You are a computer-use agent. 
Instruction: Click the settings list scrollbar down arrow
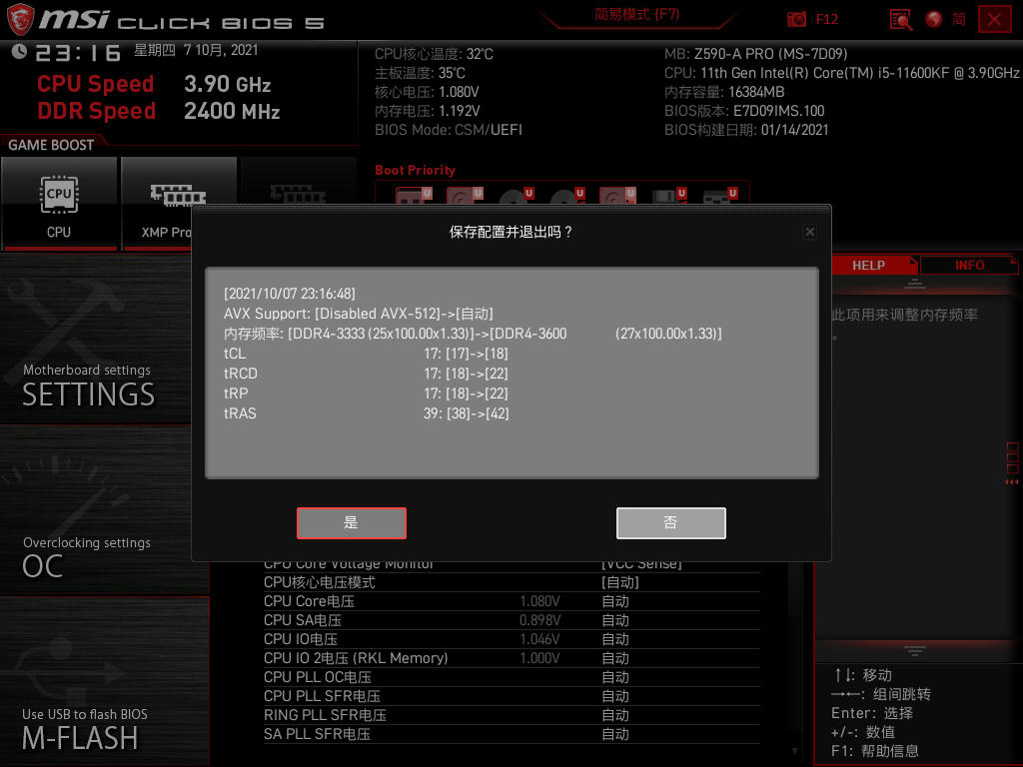[795, 750]
